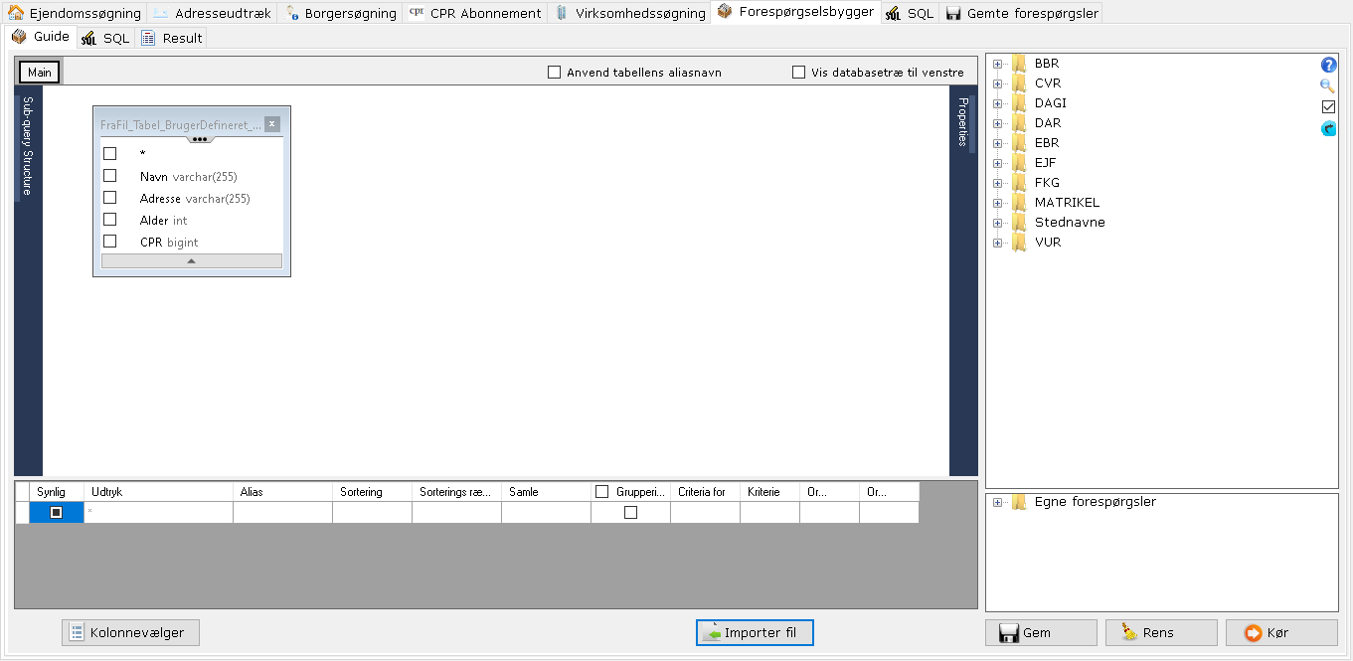The width and height of the screenshot is (1353, 661).
Task: Close the FraFil_Tabel_BrugerDefineret table box
Action: click(272, 124)
